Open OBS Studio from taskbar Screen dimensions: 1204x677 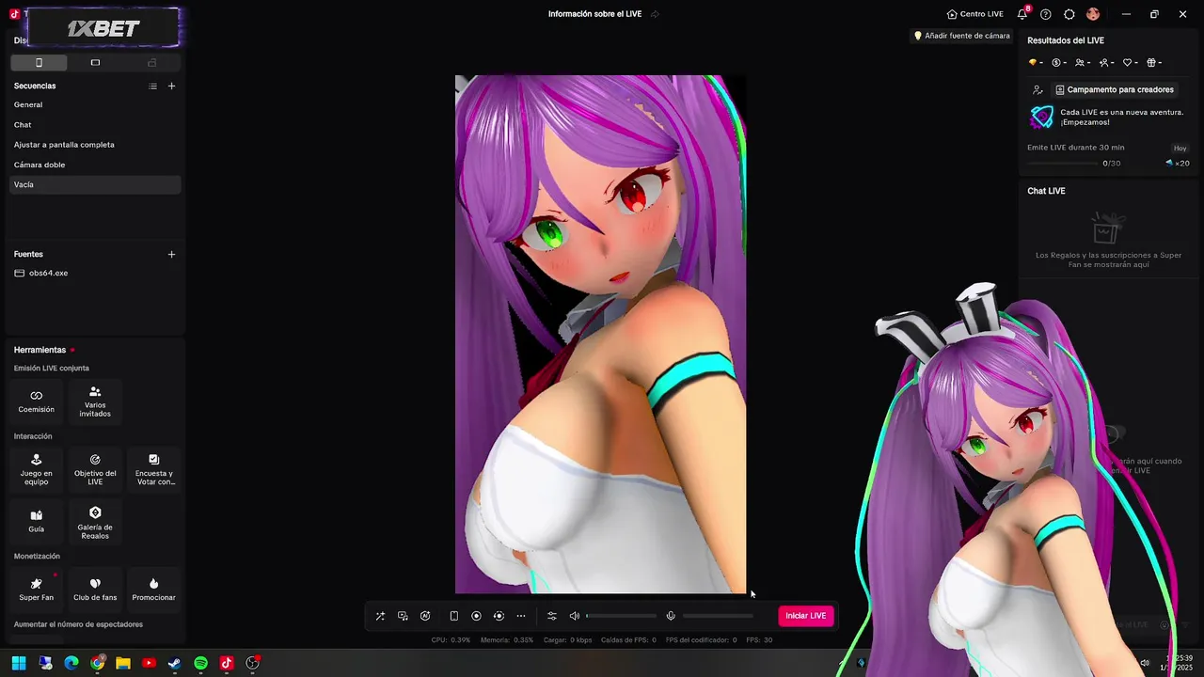(252, 663)
